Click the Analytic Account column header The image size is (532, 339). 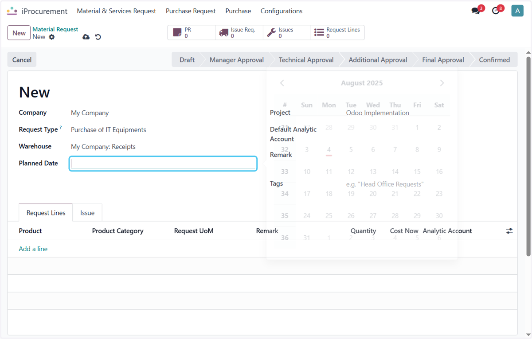pyautogui.click(x=447, y=231)
